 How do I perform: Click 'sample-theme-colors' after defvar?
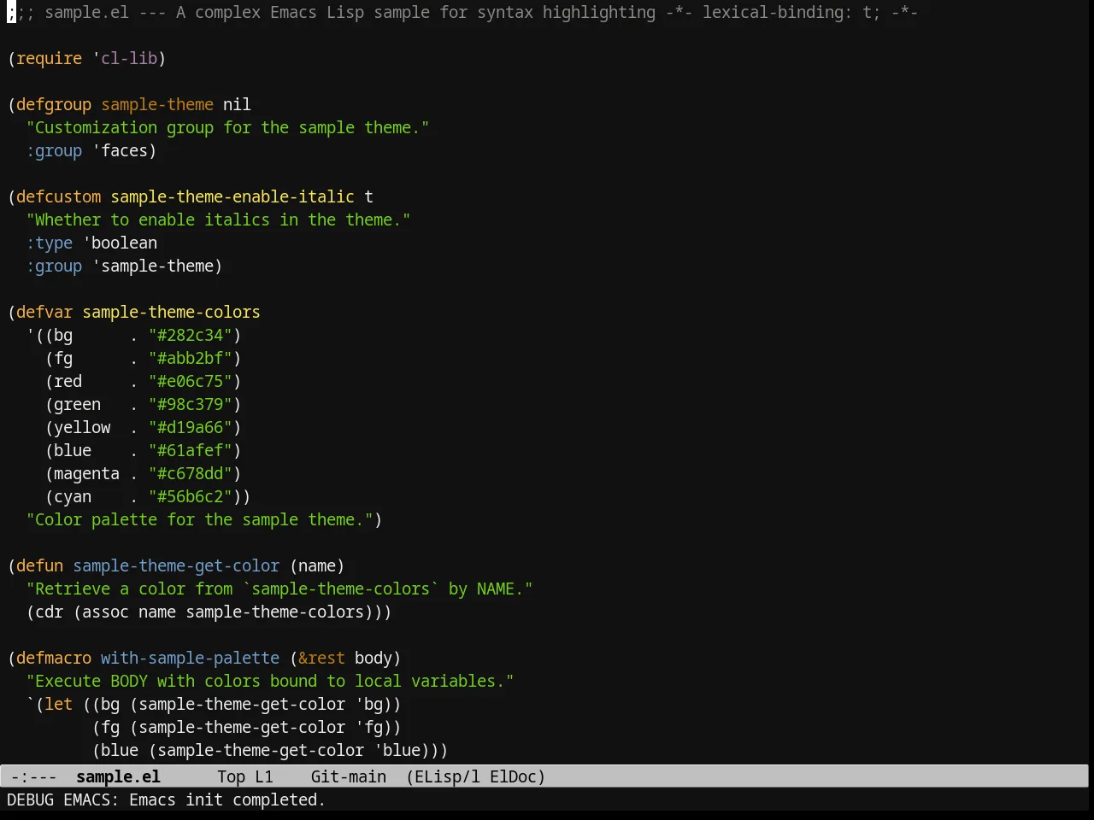(171, 312)
